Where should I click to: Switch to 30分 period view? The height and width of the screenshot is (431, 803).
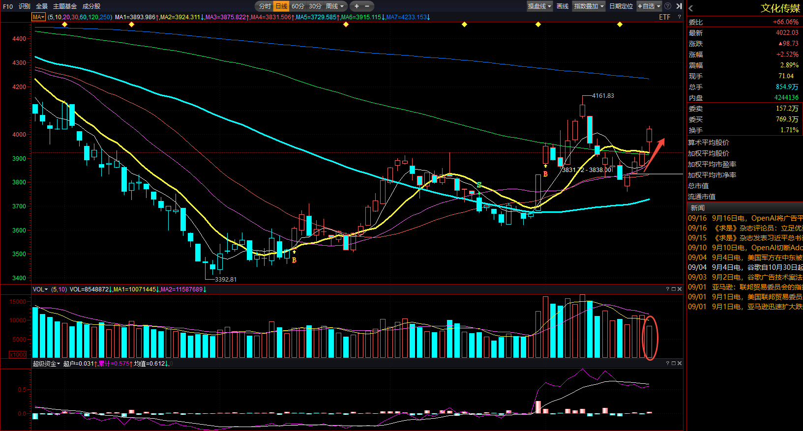[315, 6]
